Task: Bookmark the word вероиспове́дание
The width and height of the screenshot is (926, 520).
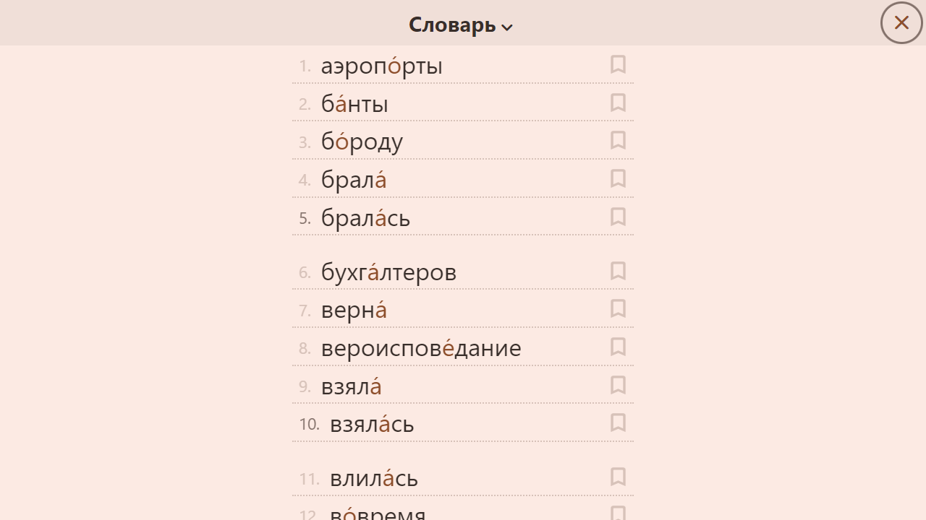Action: [618, 347]
